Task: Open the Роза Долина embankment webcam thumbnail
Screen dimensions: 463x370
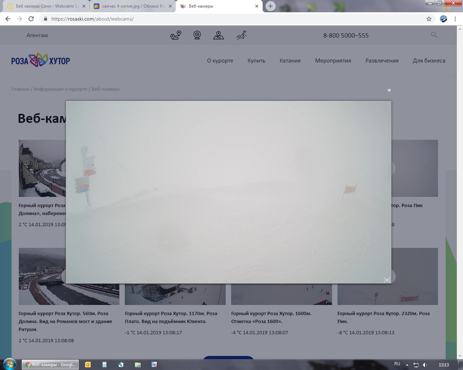Action: coord(42,168)
